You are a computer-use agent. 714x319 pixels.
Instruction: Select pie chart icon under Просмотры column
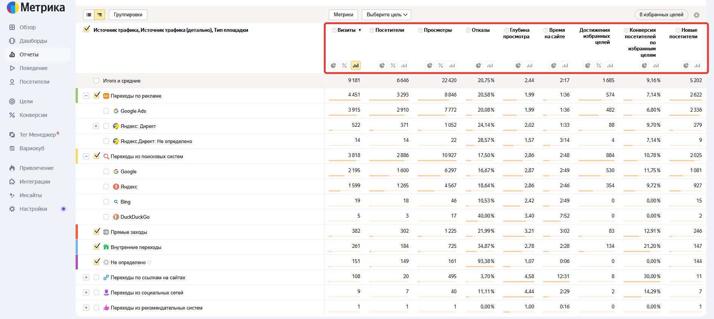pos(430,65)
